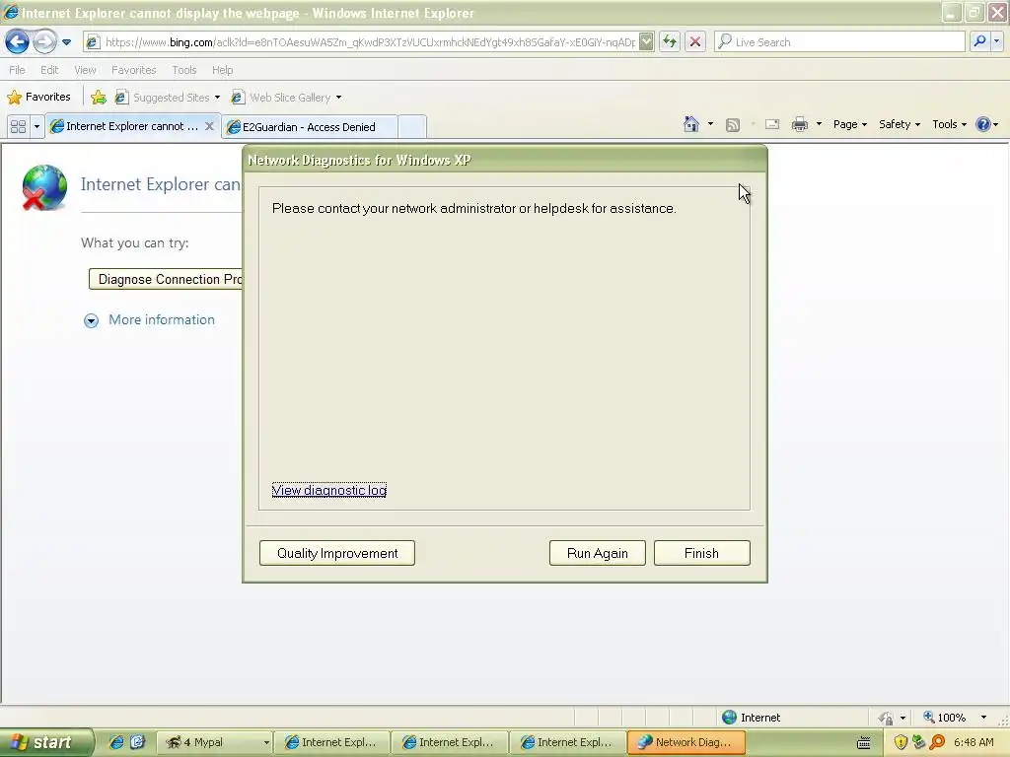
Task: Click the Home icon in command bar
Action: 691,124
